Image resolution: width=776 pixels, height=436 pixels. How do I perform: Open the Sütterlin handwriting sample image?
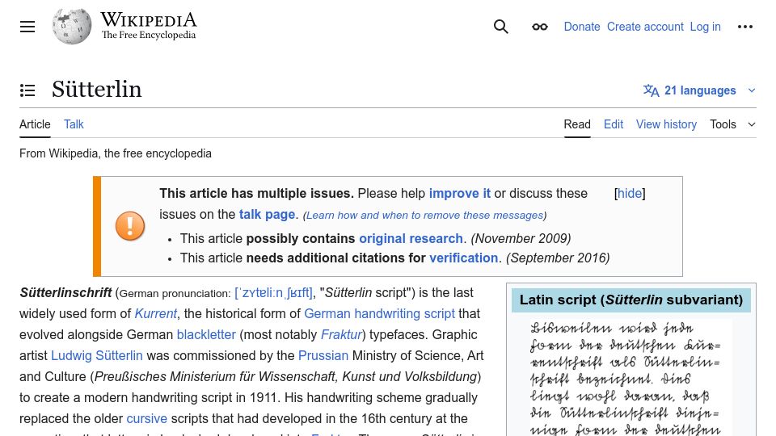(x=630, y=378)
